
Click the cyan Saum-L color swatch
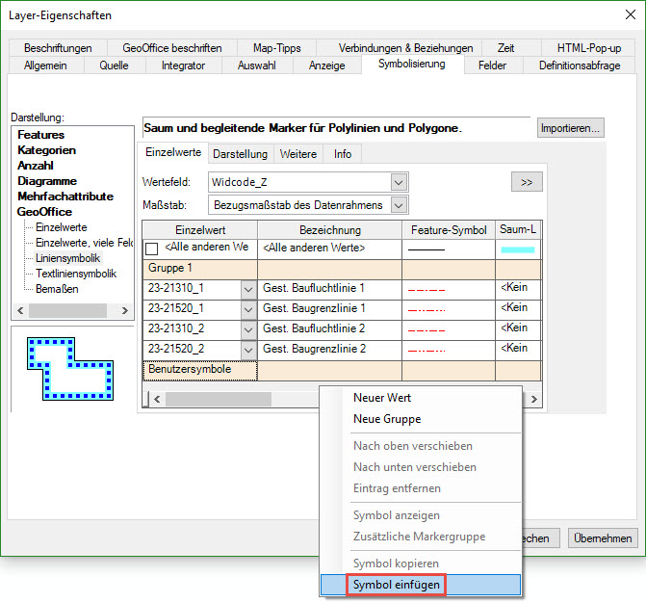point(517,249)
